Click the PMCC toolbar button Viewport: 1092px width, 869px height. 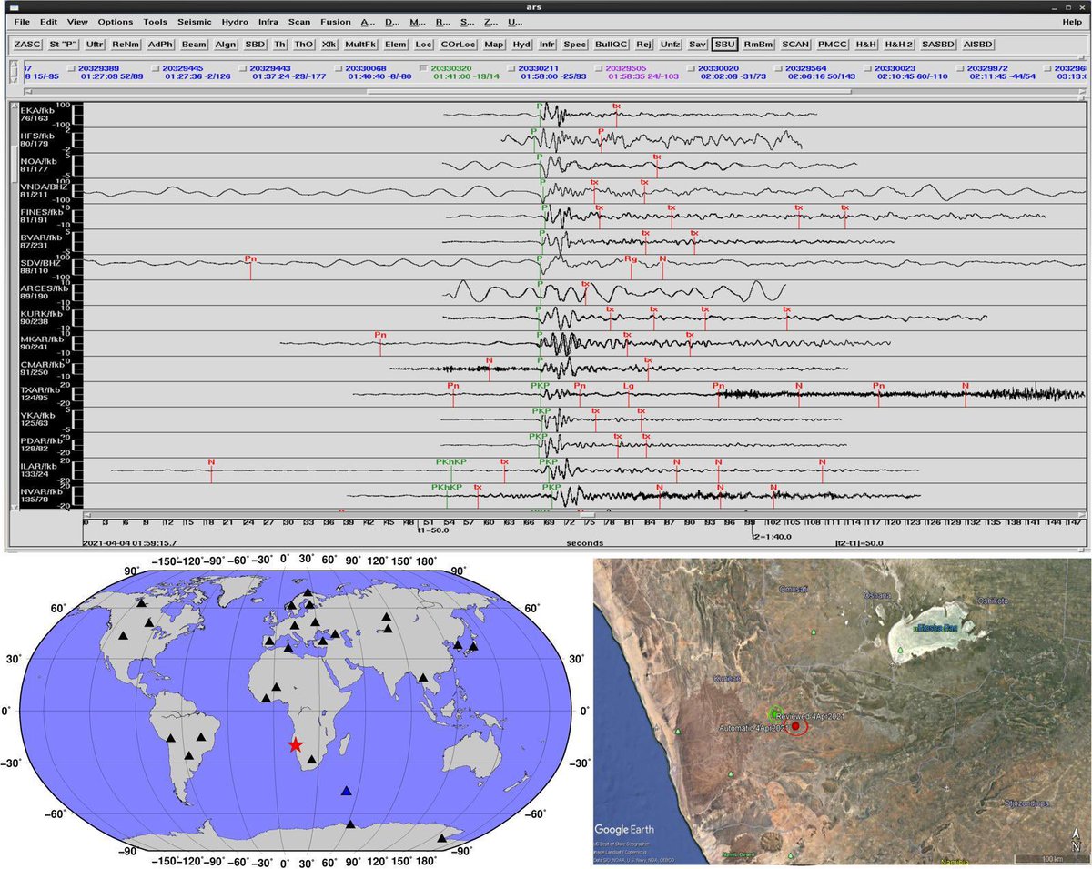pyautogui.click(x=833, y=44)
